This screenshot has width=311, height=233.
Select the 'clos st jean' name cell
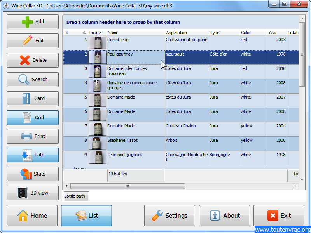click(136, 43)
